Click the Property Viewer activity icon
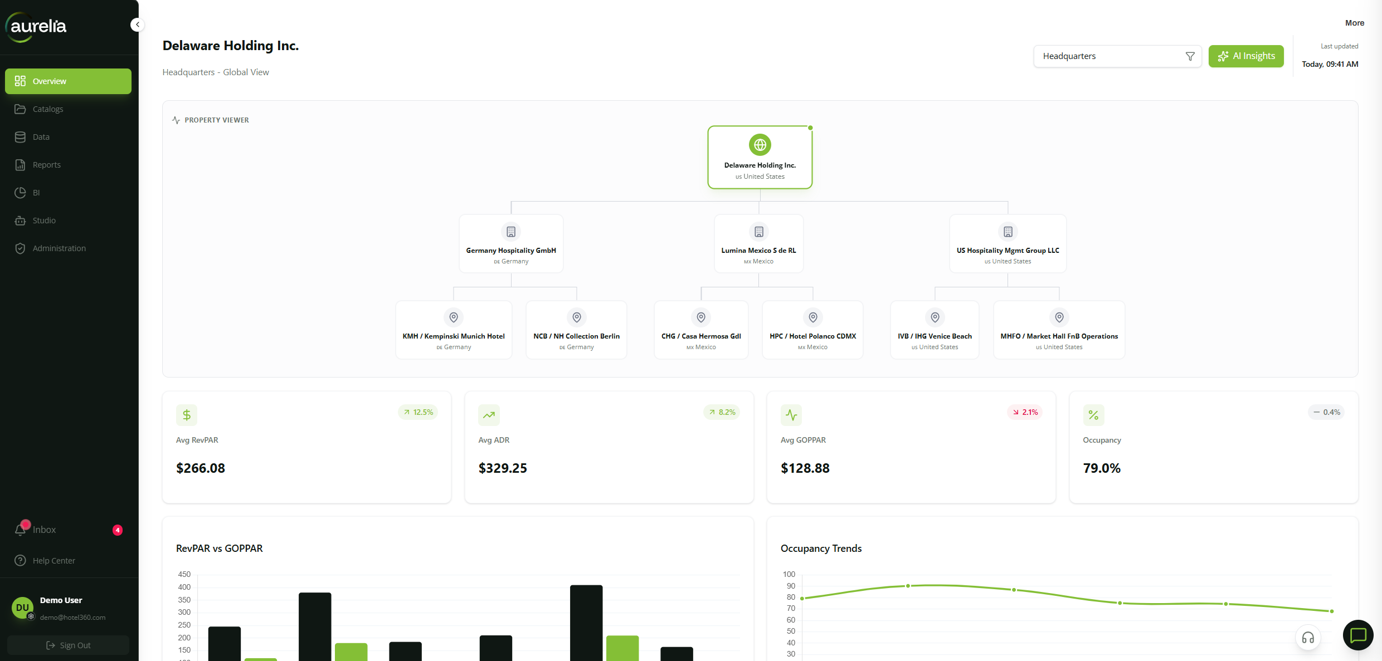This screenshot has height=661, width=1382. tap(176, 120)
